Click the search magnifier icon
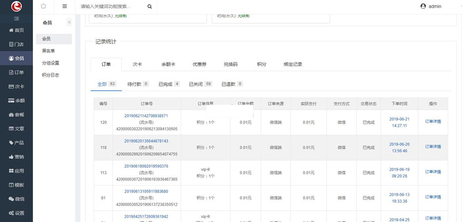This screenshot has width=462, height=222. click(x=150, y=6)
